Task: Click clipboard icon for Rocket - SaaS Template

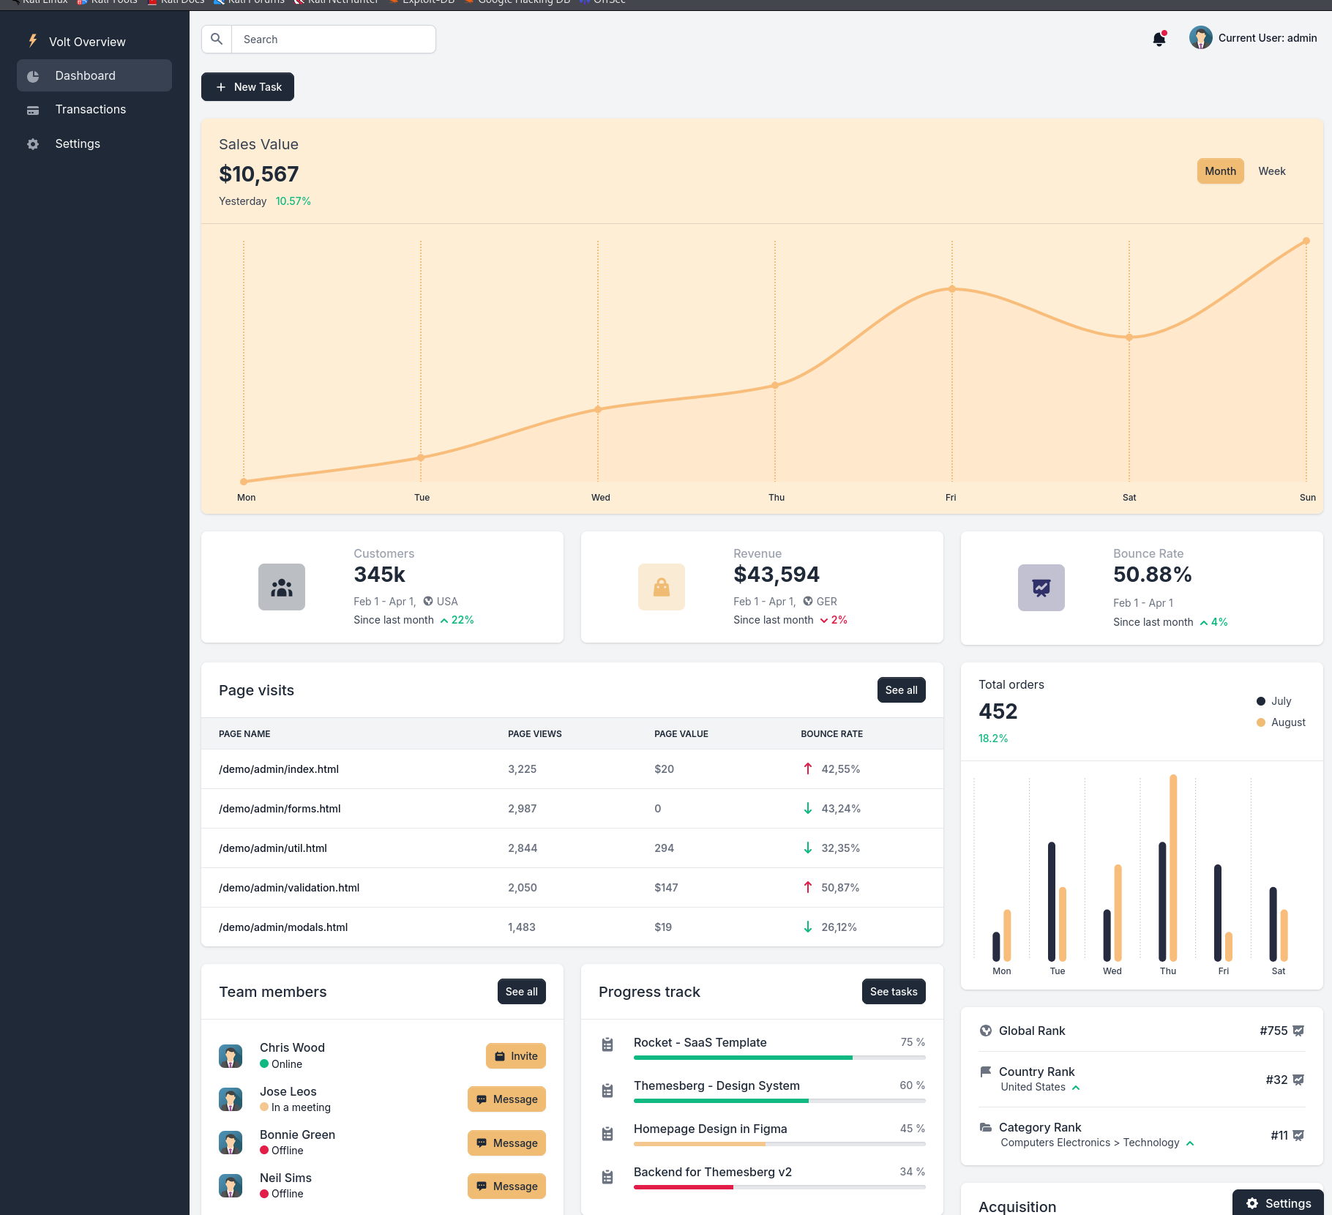Action: (x=607, y=1044)
